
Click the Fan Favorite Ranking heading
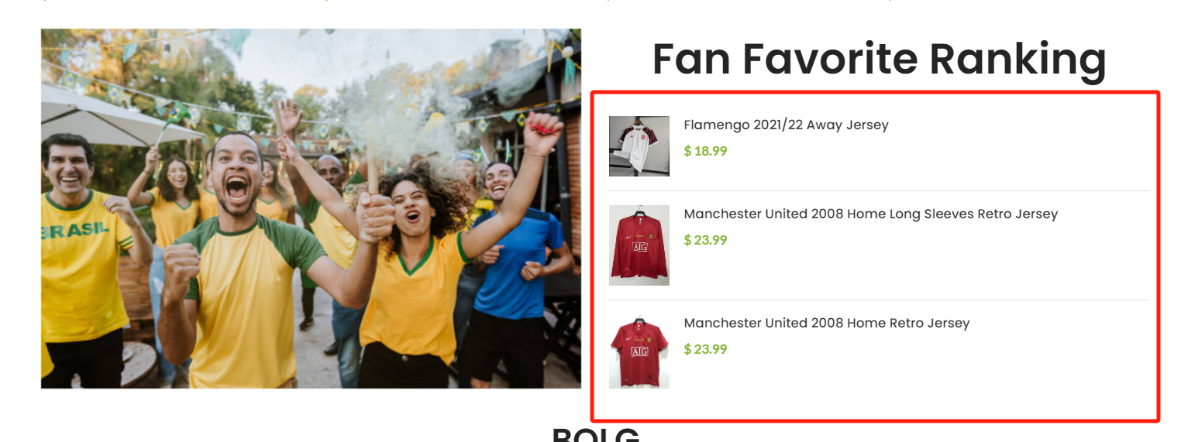click(x=879, y=59)
